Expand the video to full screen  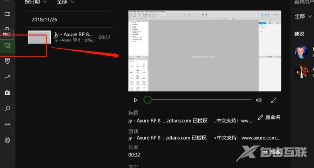[x=274, y=100]
